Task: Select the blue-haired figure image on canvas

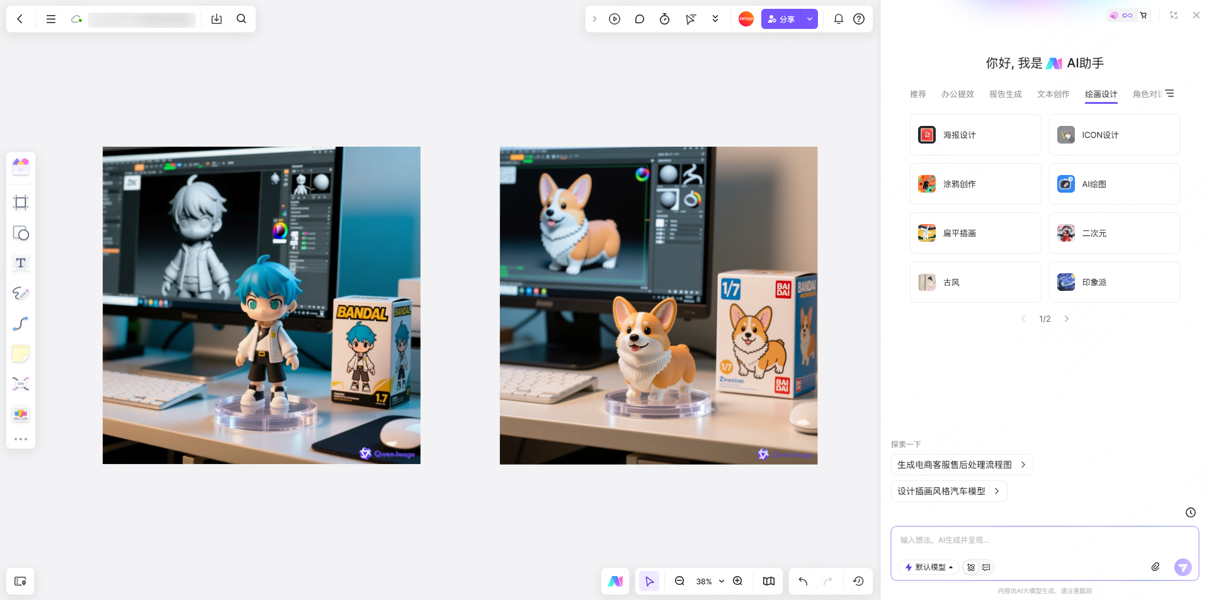Action: (261, 305)
